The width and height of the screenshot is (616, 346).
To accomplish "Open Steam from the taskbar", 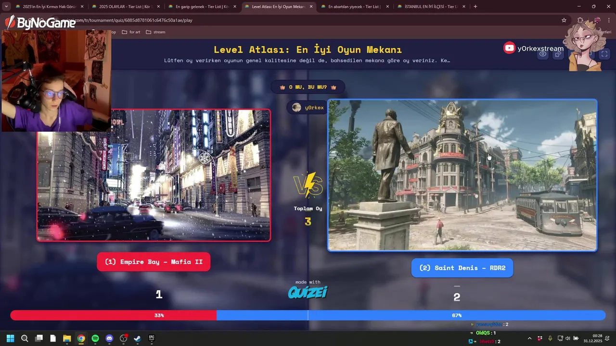I will [137, 338].
